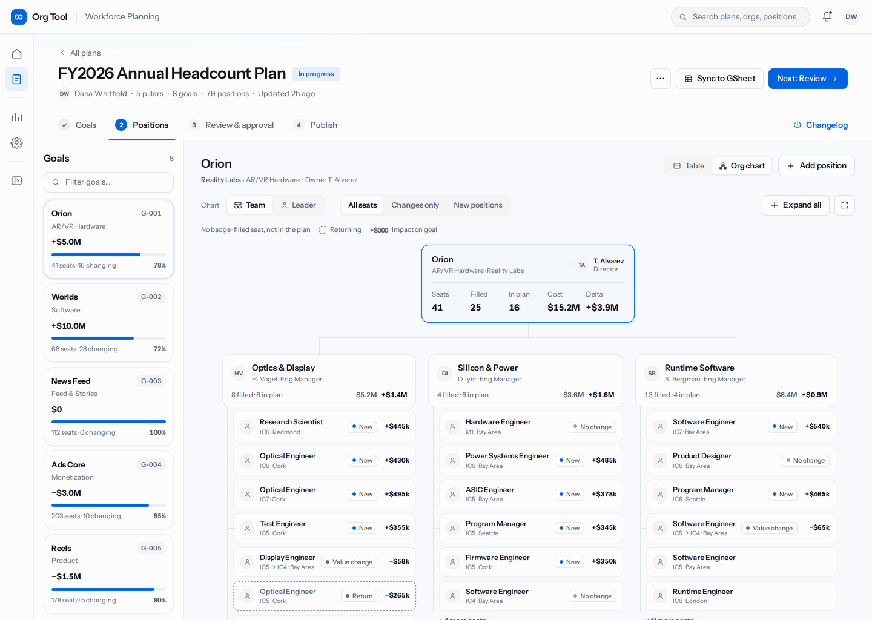
Task: Click person icon on Research Scientist seat
Action: 247,427
